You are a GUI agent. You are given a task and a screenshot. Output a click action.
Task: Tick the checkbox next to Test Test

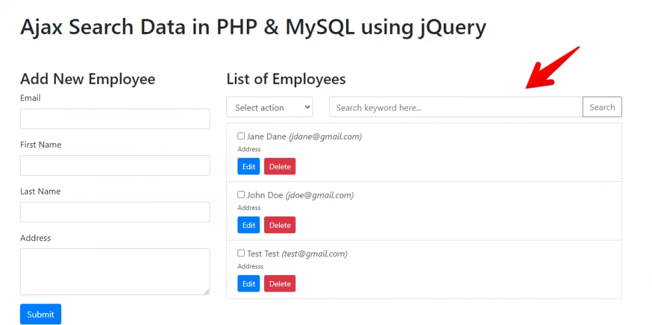(241, 253)
